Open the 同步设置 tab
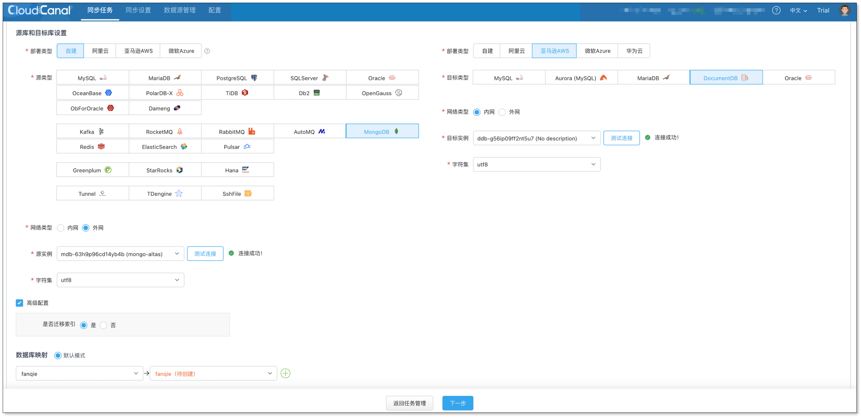 tap(138, 10)
